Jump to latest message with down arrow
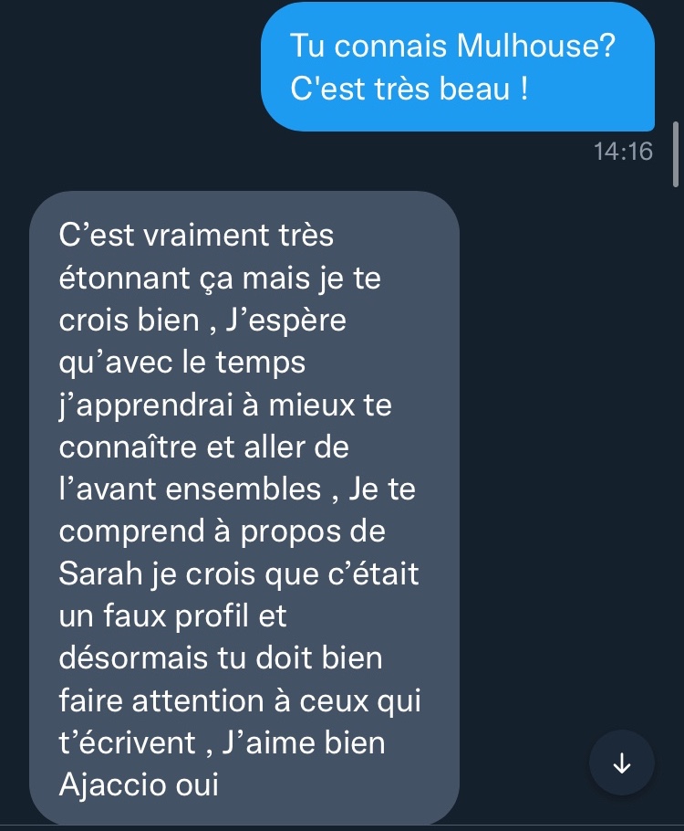 pyautogui.click(x=622, y=763)
